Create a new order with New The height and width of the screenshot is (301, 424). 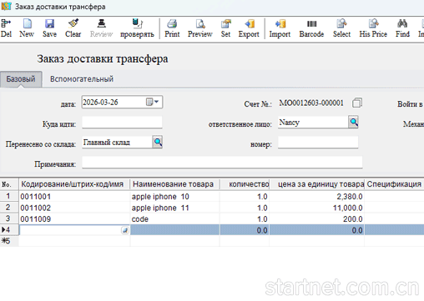[x=27, y=28]
